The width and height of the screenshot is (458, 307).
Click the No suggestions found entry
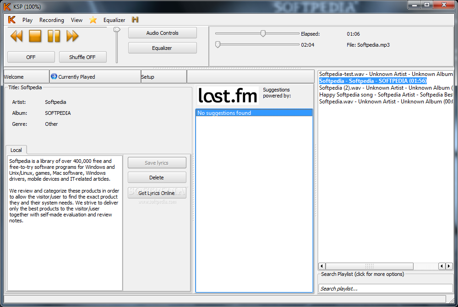point(254,113)
